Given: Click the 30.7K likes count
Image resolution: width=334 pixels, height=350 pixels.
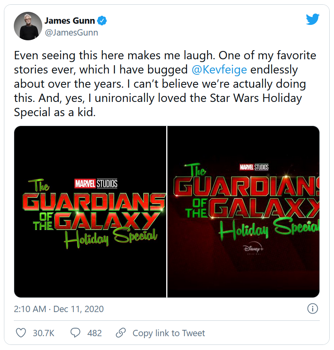Looking at the screenshot, I should point(43,333).
